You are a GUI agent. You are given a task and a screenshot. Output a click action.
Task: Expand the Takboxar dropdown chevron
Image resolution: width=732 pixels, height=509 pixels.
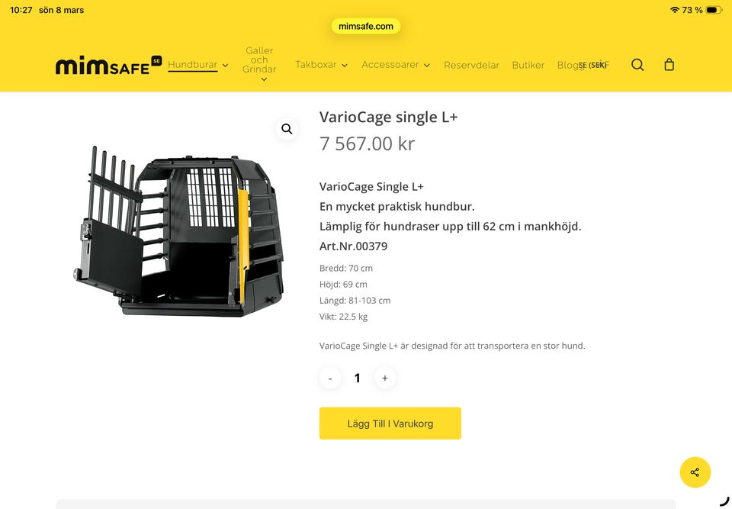coord(345,66)
